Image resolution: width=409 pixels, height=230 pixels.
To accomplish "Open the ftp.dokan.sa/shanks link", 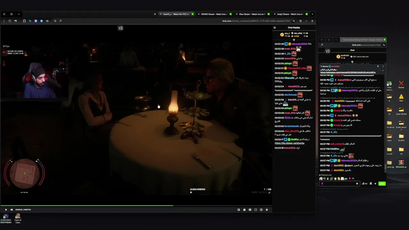I will click(x=289, y=143).
